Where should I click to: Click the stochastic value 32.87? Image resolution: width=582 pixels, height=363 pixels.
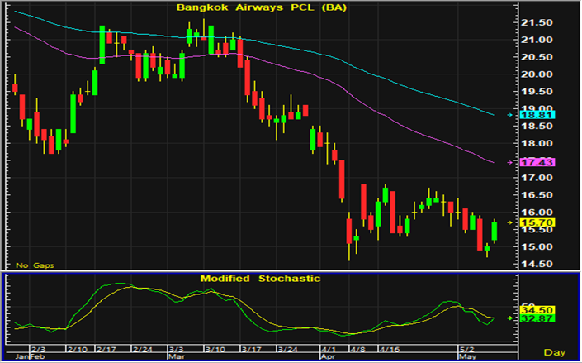point(537,318)
